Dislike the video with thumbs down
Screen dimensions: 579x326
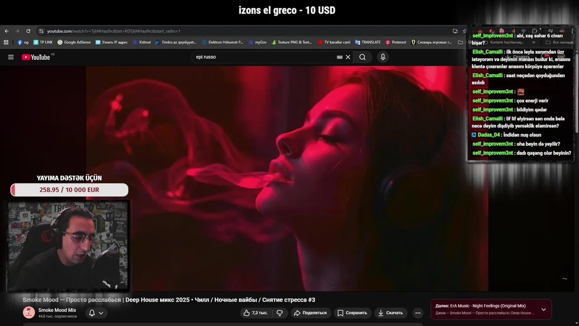pos(280,313)
